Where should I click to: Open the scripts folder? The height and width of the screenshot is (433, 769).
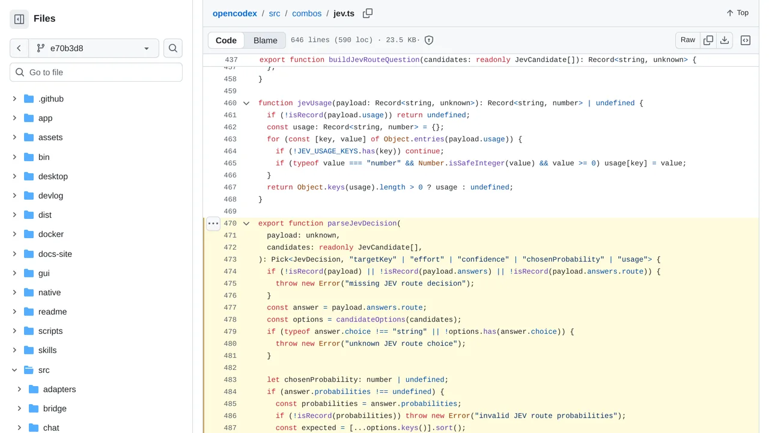click(50, 331)
